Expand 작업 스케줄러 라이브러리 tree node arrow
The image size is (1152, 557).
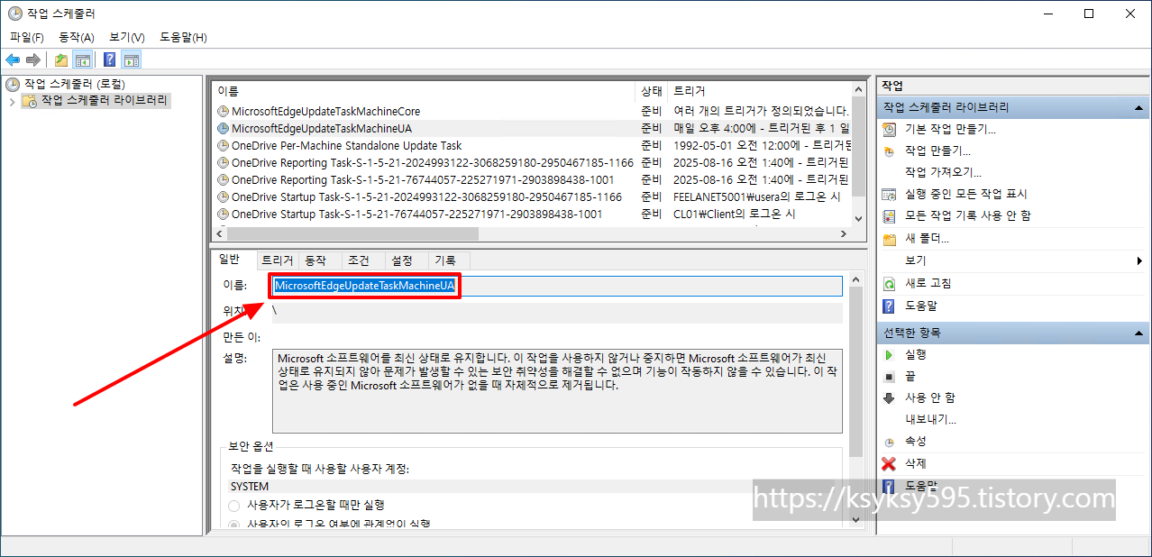point(12,101)
